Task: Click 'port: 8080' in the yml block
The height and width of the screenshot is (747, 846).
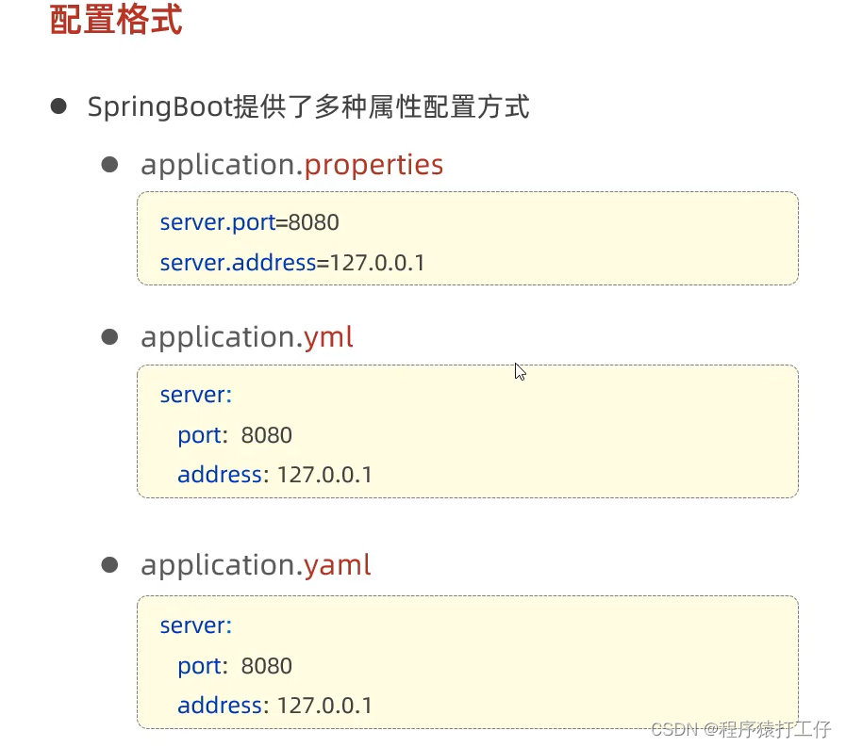Action: (235, 435)
